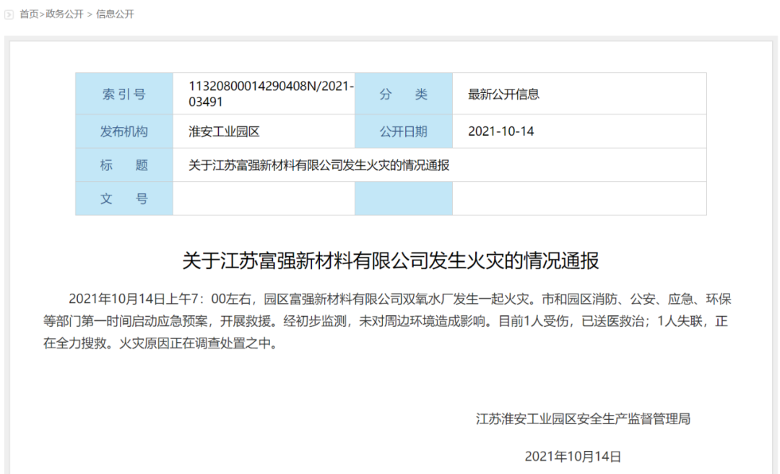Click the red square icon before 首页 breadcrumb
780x474 pixels.
pyautogui.click(x=9, y=13)
